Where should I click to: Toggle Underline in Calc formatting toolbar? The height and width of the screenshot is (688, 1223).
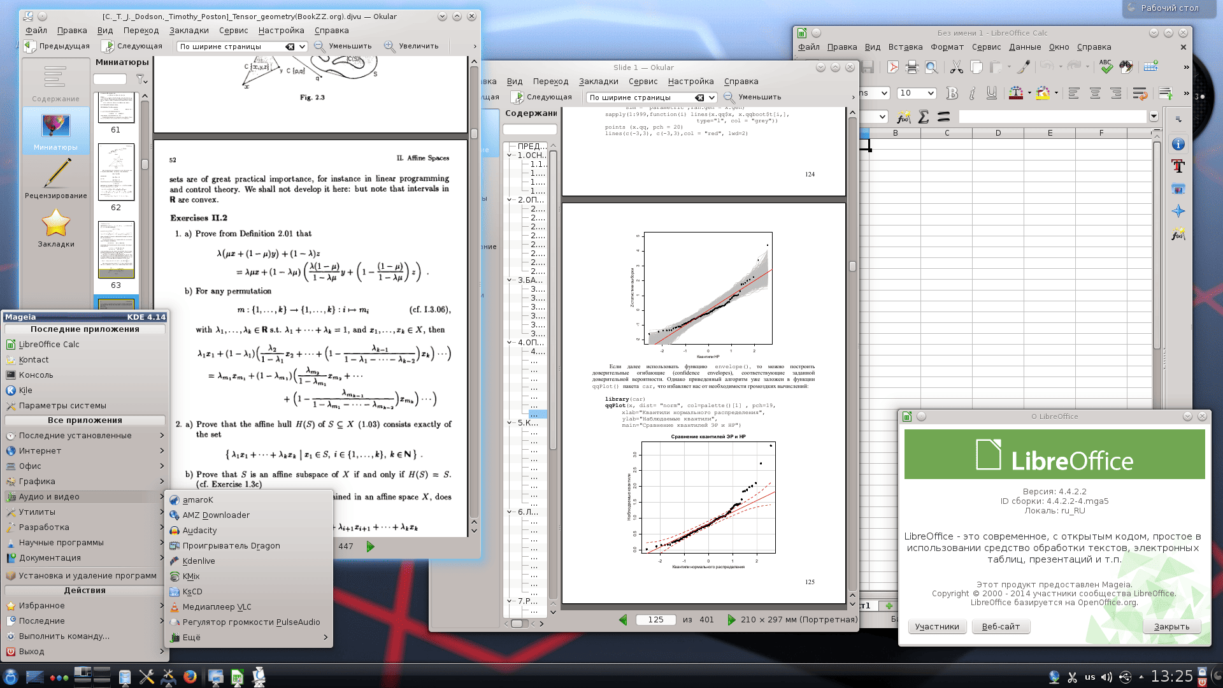[x=992, y=94]
